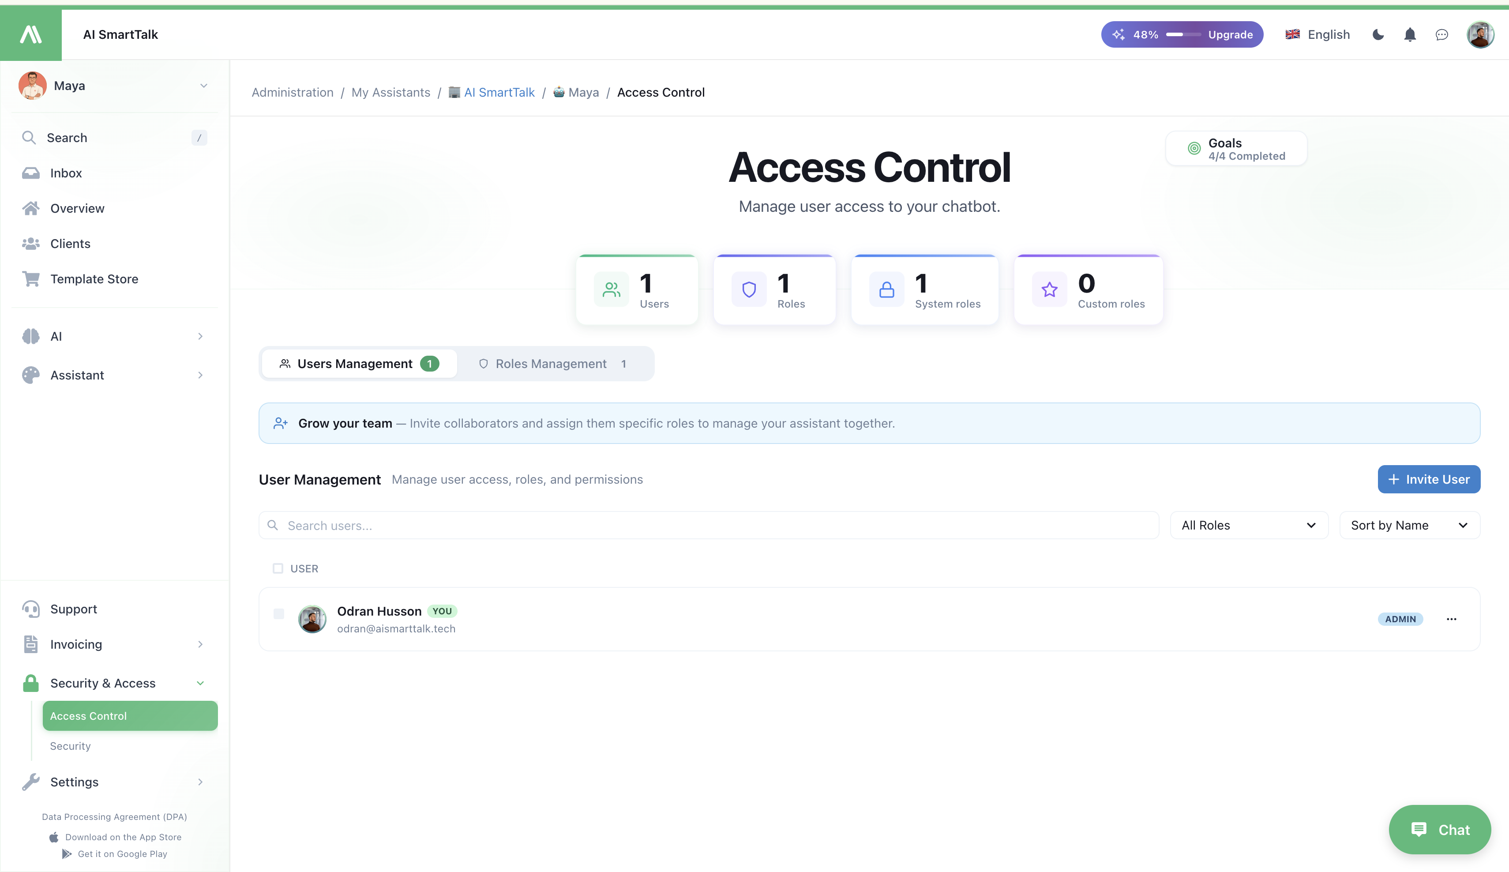Image resolution: width=1509 pixels, height=872 pixels.
Task: Expand the Settings sidebar section
Action: tap(200, 782)
